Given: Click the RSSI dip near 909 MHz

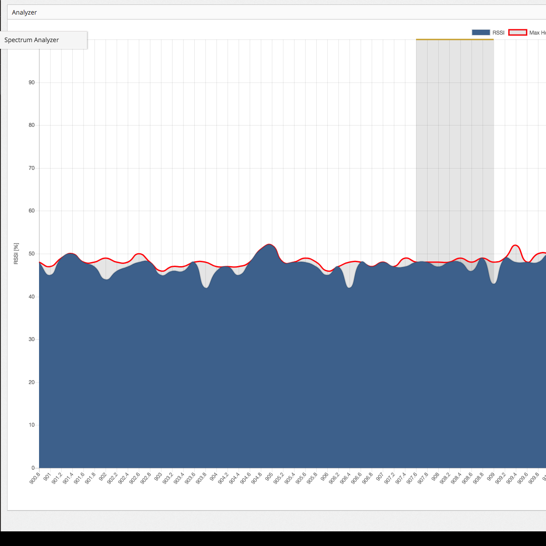Looking at the screenshot, I should tap(494, 283).
